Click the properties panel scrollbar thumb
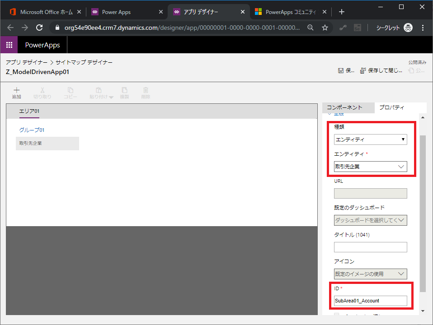Image resolution: width=433 pixels, height=325 pixels. [x=423, y=214]
